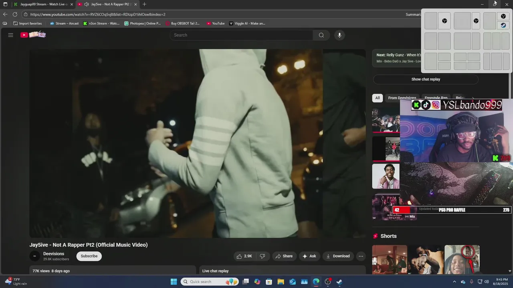Click Next: Relly Gunz playlist text
This screenshot has height=288, width=513.
[x=398, y=55]
